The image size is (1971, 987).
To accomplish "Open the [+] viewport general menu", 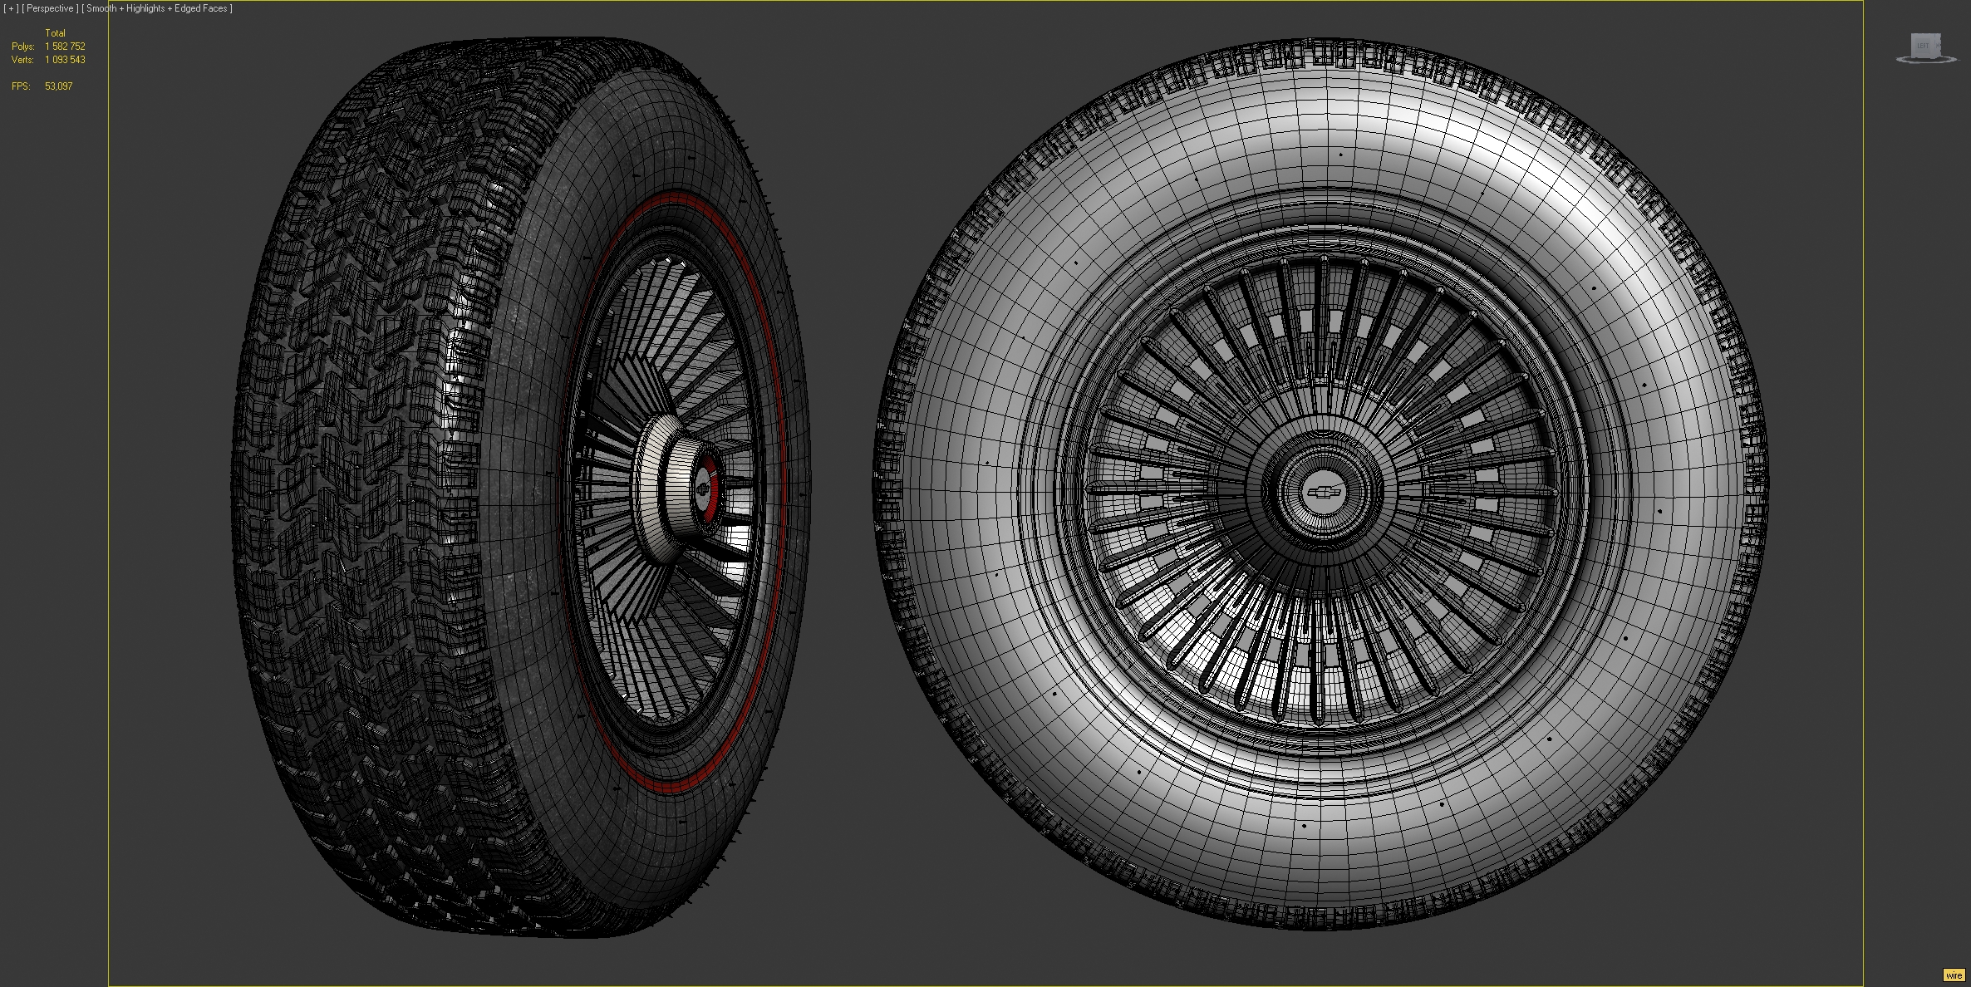I will coord(11,8).
